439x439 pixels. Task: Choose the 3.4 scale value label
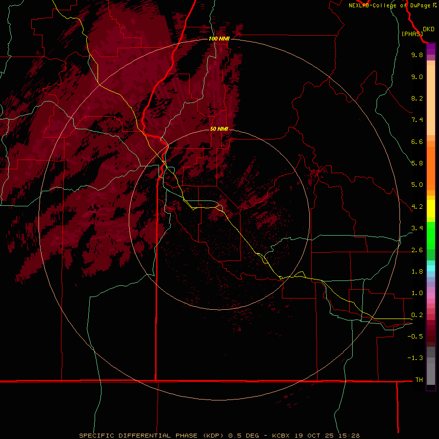[x=417, y=228]
